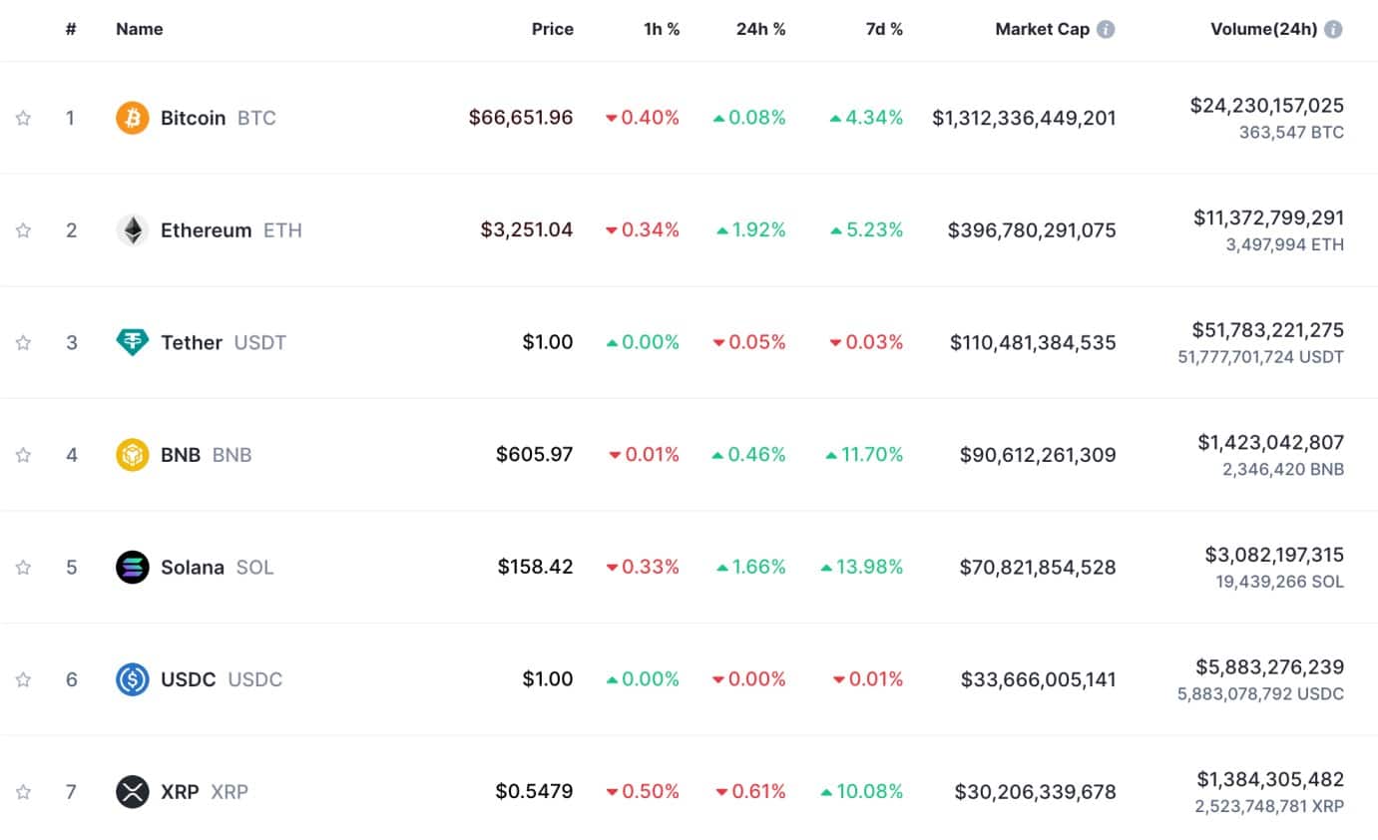Star Ethereum to add to watchlist
Screen dimensions: 1378x840
tap(23, 230)
